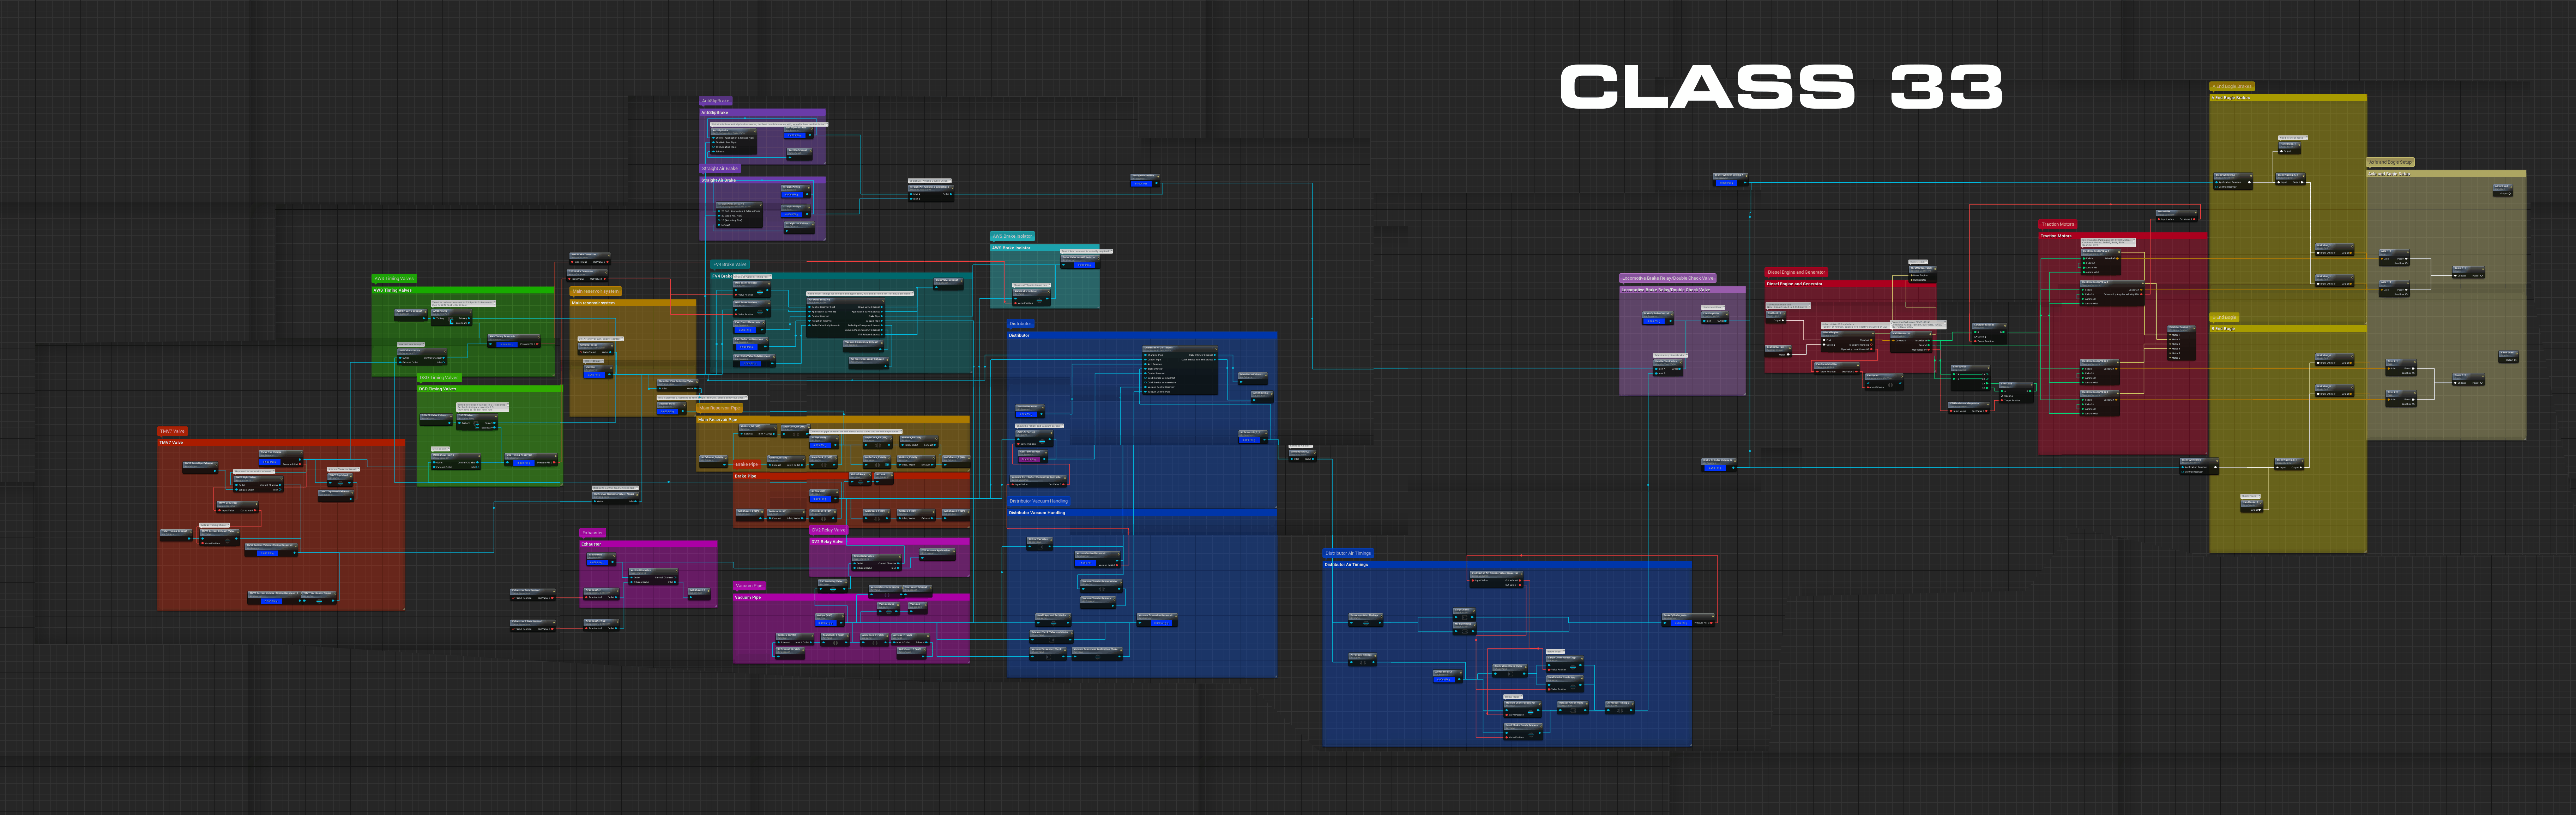Select the DoubleCheckValve node in purple group
Screen dimensions: 2576x815
1668,368
